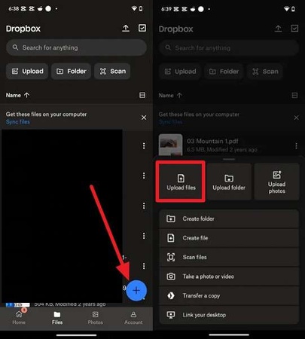Switch list view layout icon on left screen

click(x=142, y=95)
